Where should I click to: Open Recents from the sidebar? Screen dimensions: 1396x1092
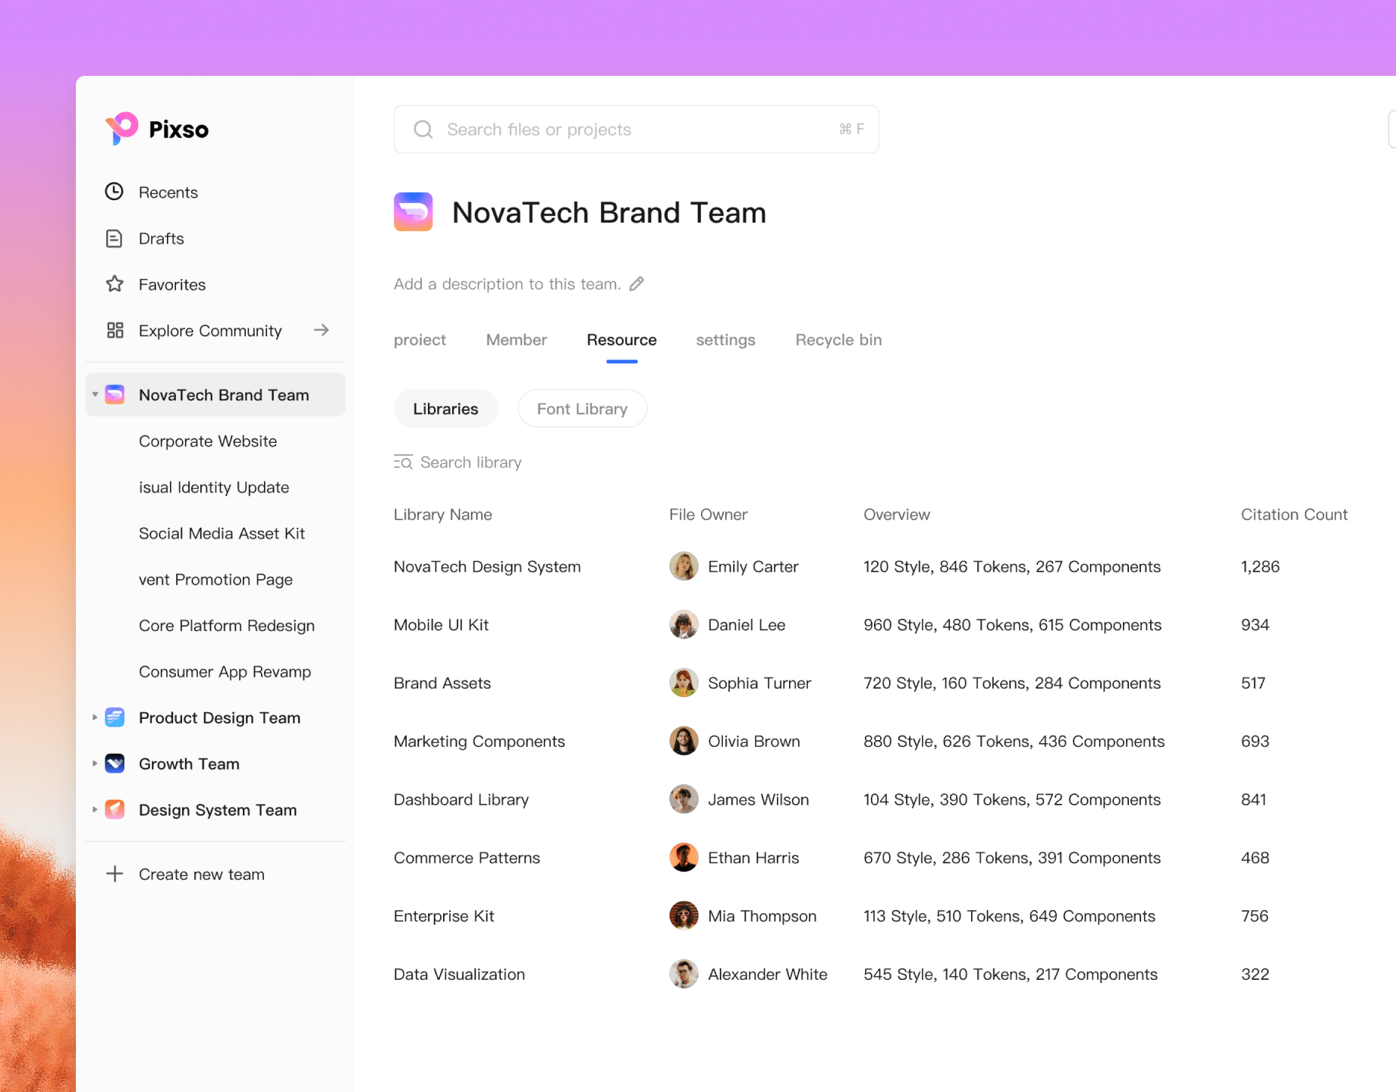pos(115,192)
